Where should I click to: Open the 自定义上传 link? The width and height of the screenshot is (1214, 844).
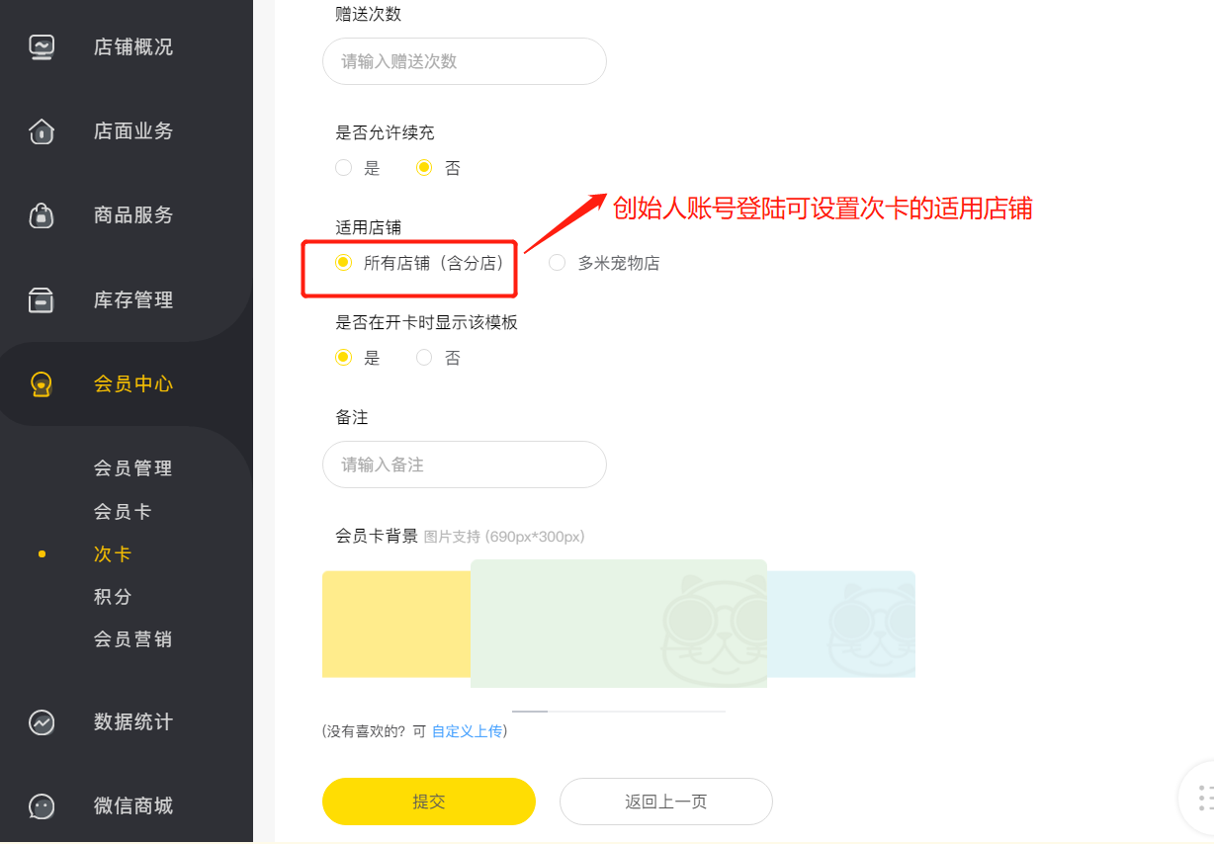pos(467,731)
